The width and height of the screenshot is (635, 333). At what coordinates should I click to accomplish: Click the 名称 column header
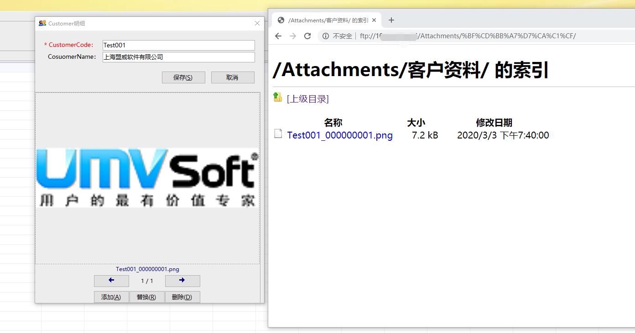tap(333, 123)
